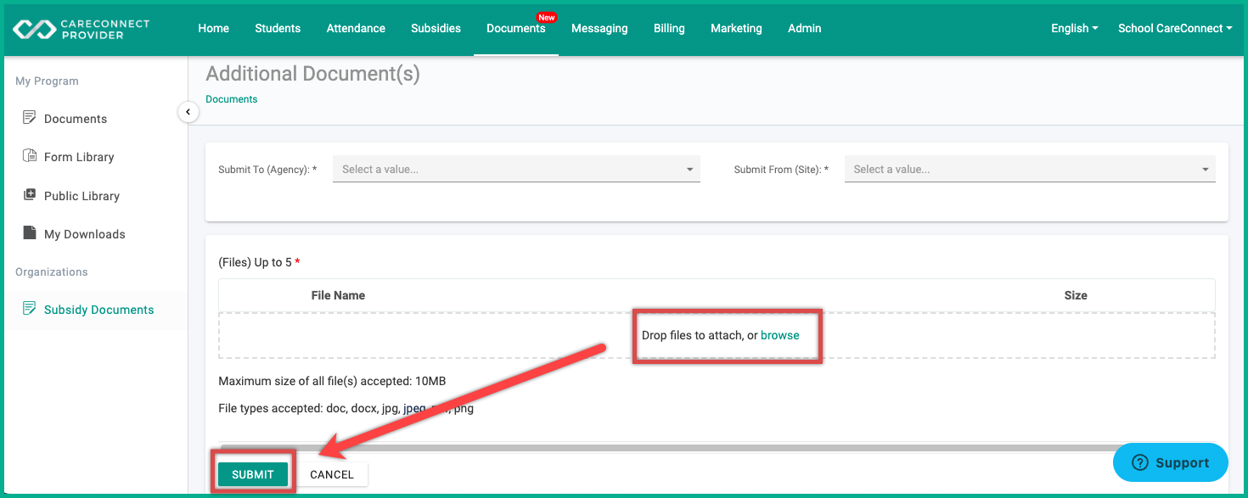The image size is (1248, 498).
Task: Click the Additional Document(s) heading
Action: point(313,74)
